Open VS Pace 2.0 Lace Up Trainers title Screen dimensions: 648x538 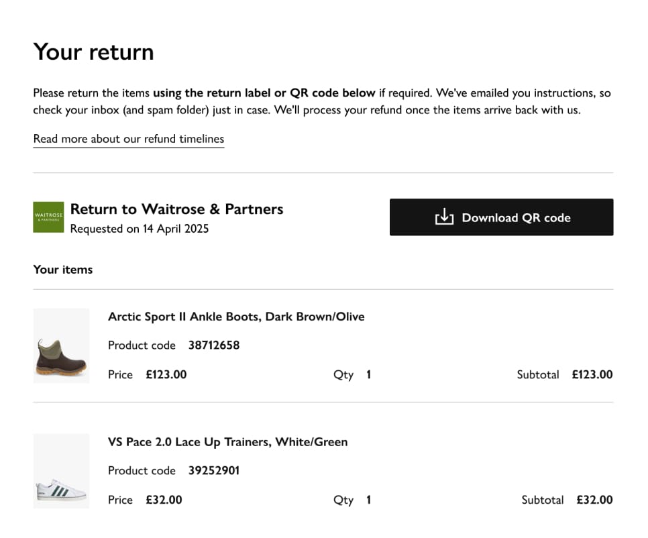(x=227, y=441)
